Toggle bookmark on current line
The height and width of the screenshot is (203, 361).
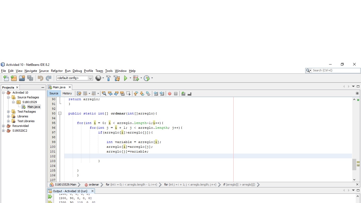point(148,93)
